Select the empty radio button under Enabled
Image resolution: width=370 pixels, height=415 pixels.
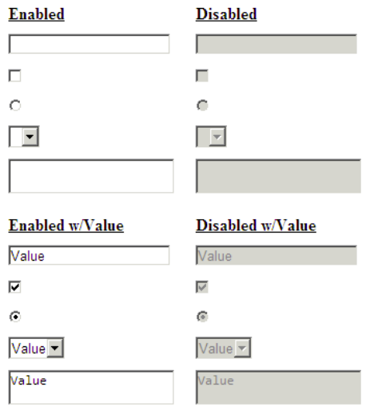point(15,106)
